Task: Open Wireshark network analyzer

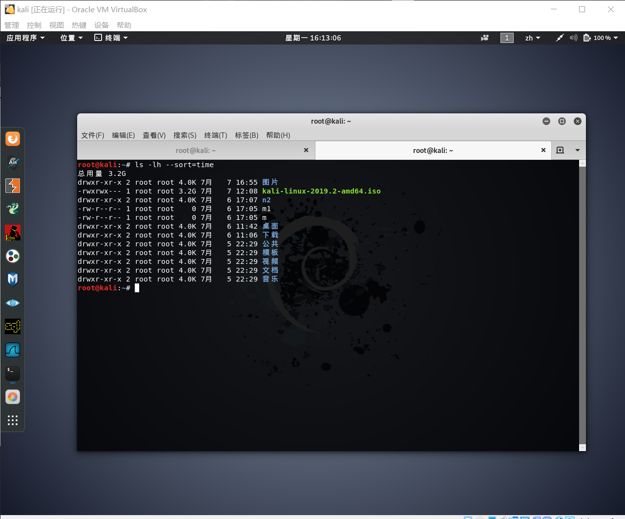Action: coord(12,349)
